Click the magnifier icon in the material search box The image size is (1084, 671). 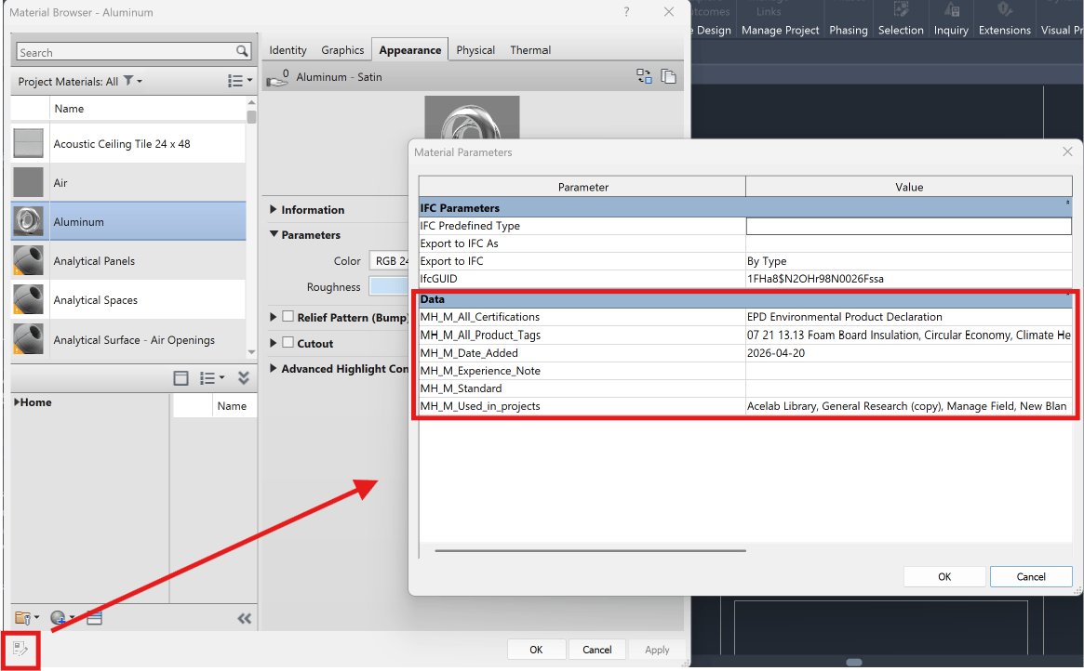[242, 51]
